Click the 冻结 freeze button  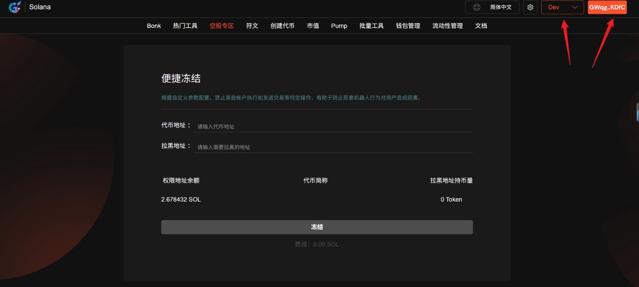(317, 227)
